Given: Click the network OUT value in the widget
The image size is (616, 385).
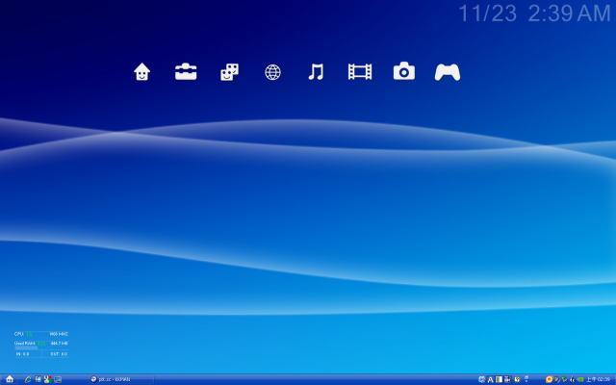Looking at the screenshot, I should [59, 354].
